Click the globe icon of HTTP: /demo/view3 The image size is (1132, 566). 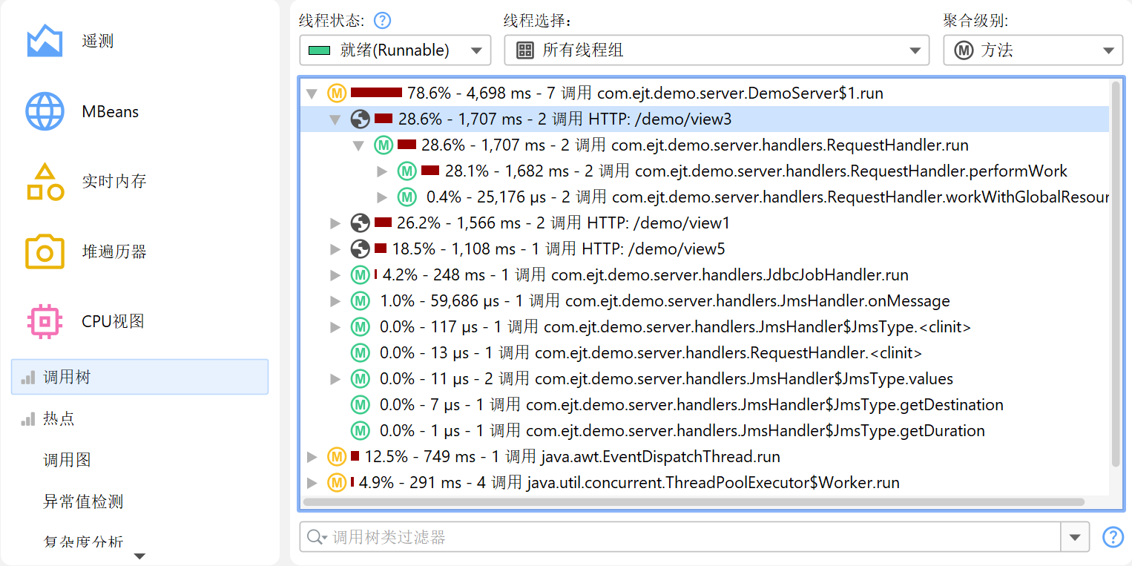(x=361, y=119)
